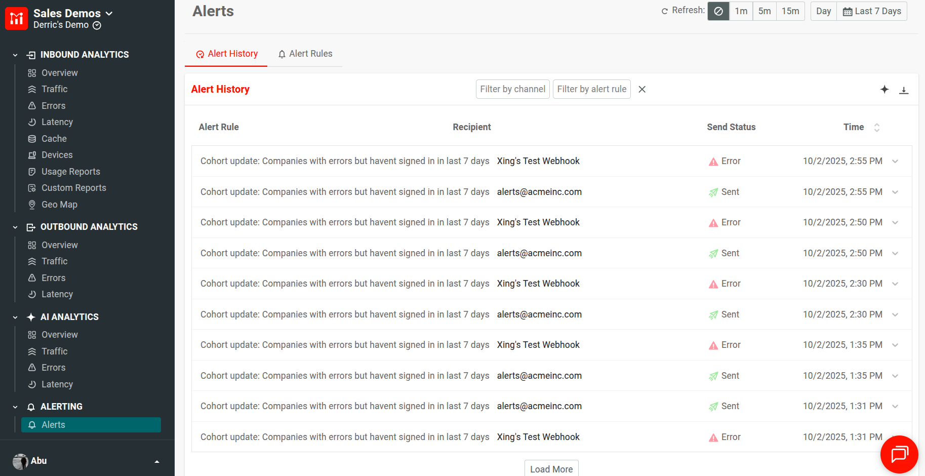Open the Devices report
Screen dimensions: 925x476
(57, 154)
